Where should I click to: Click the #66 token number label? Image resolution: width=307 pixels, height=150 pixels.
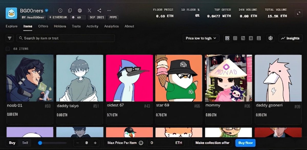tap(197, 106)
